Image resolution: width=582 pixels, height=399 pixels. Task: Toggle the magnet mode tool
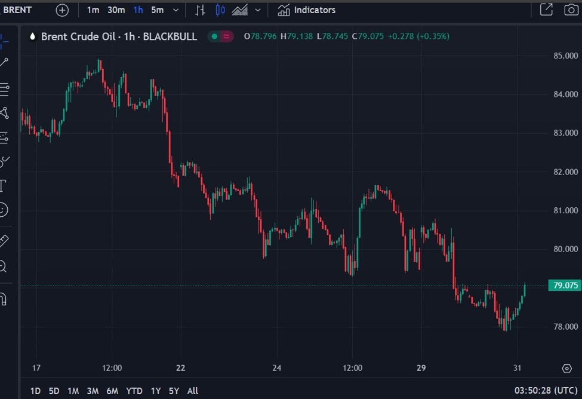[x=3, y=298]
